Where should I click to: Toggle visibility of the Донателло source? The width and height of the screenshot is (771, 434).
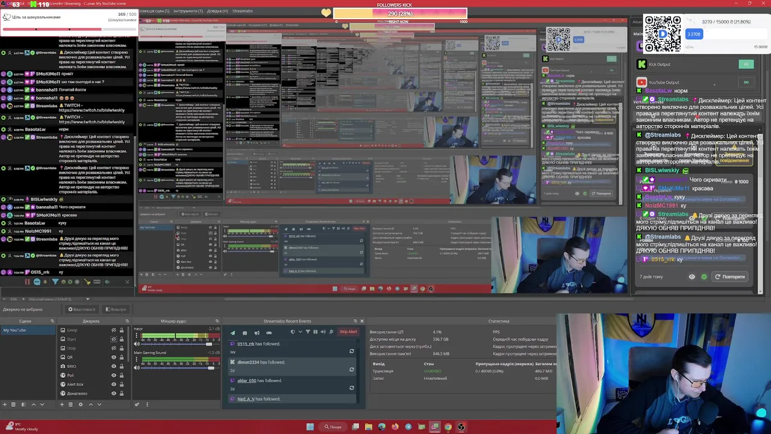click(x=114, y=394)
